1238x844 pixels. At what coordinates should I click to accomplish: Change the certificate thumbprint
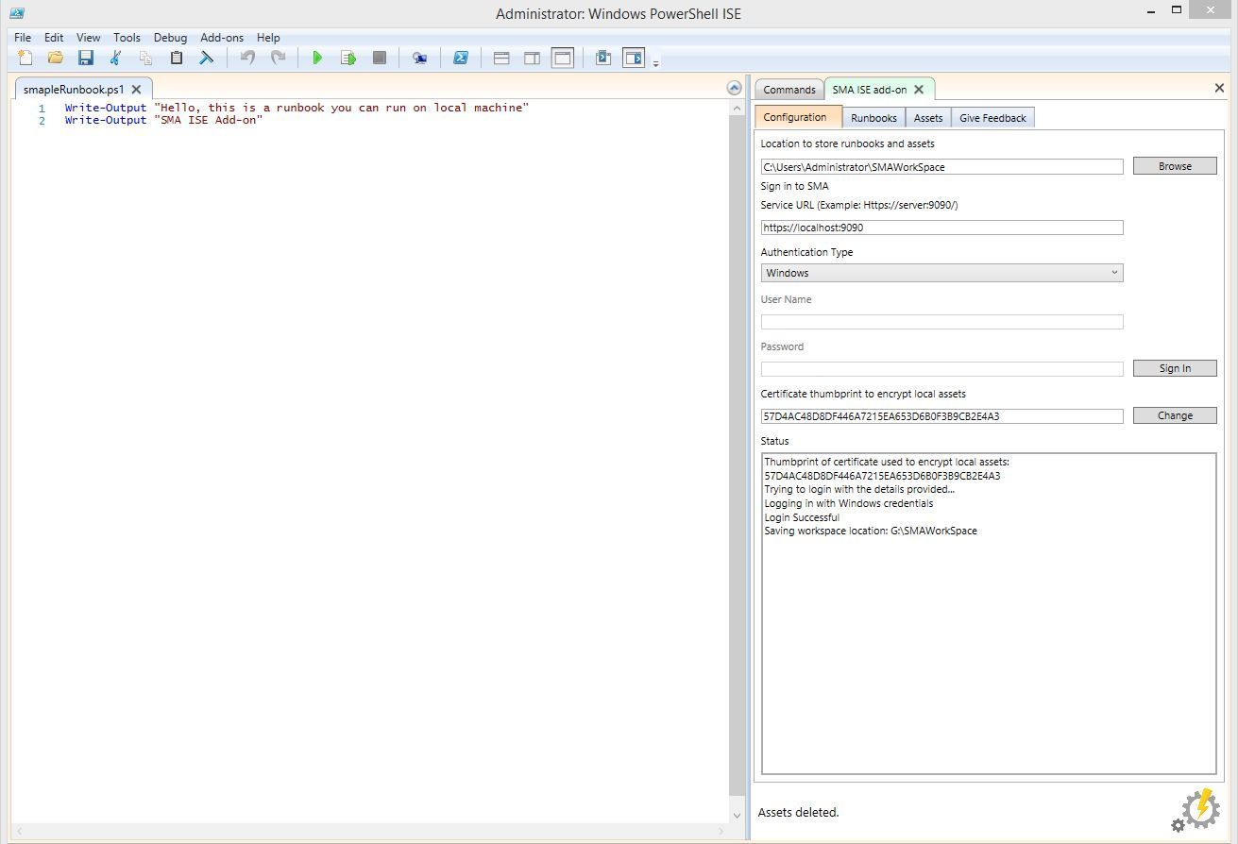(x=1174, y=415)
